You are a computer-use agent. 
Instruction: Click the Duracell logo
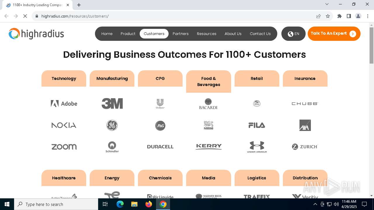160,147
